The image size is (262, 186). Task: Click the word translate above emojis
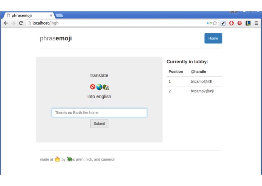pyautogui.click(x=99, y=75)
